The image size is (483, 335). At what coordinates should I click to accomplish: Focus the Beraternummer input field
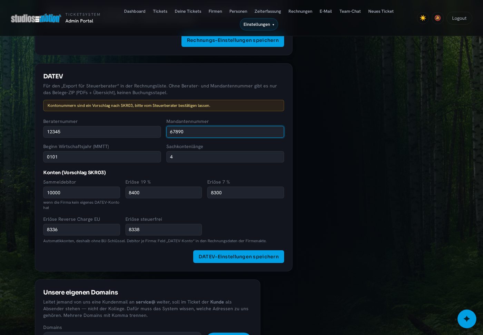102,132
